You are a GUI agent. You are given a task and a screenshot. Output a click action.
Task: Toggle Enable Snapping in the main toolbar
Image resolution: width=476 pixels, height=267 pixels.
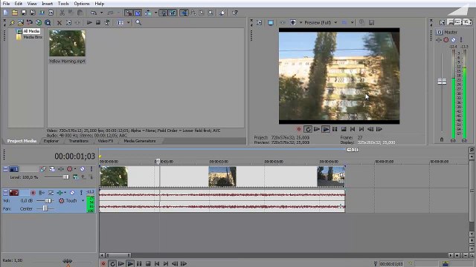[129, 13]
